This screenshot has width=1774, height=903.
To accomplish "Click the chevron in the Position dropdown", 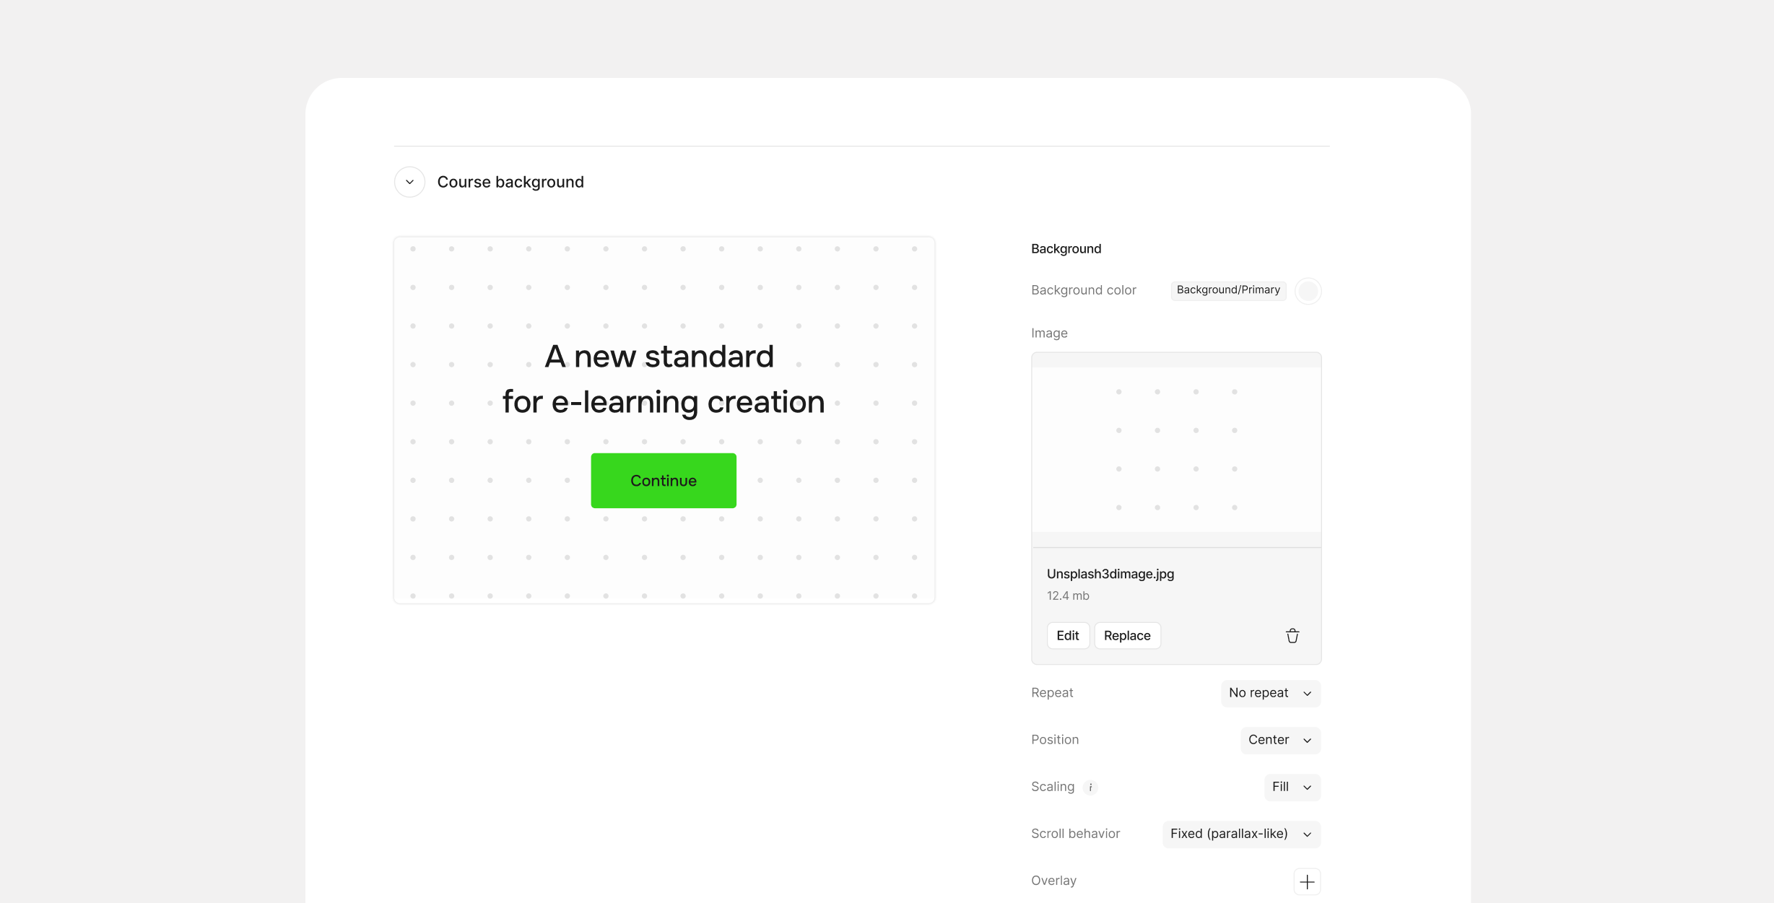I will point(1307,741).
